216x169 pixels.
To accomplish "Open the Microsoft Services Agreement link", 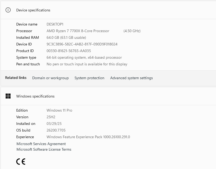I will (41, 144).
